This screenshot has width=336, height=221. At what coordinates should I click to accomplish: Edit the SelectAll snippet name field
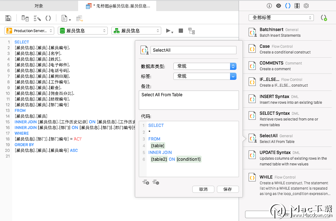[193, 50]
